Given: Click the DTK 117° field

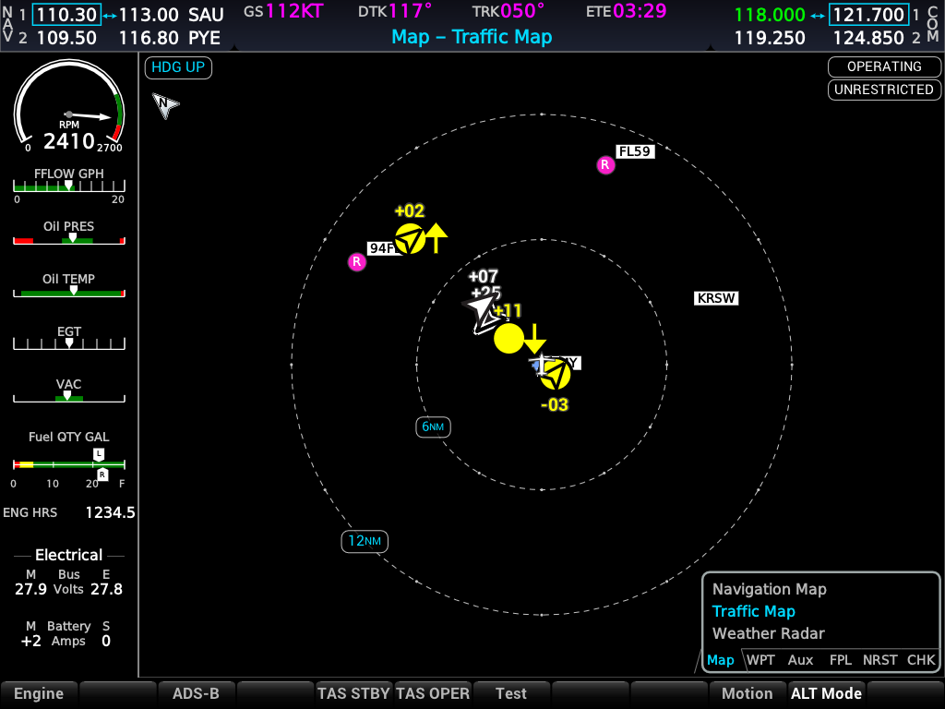Looking at the screenshot, I should 395,11.
